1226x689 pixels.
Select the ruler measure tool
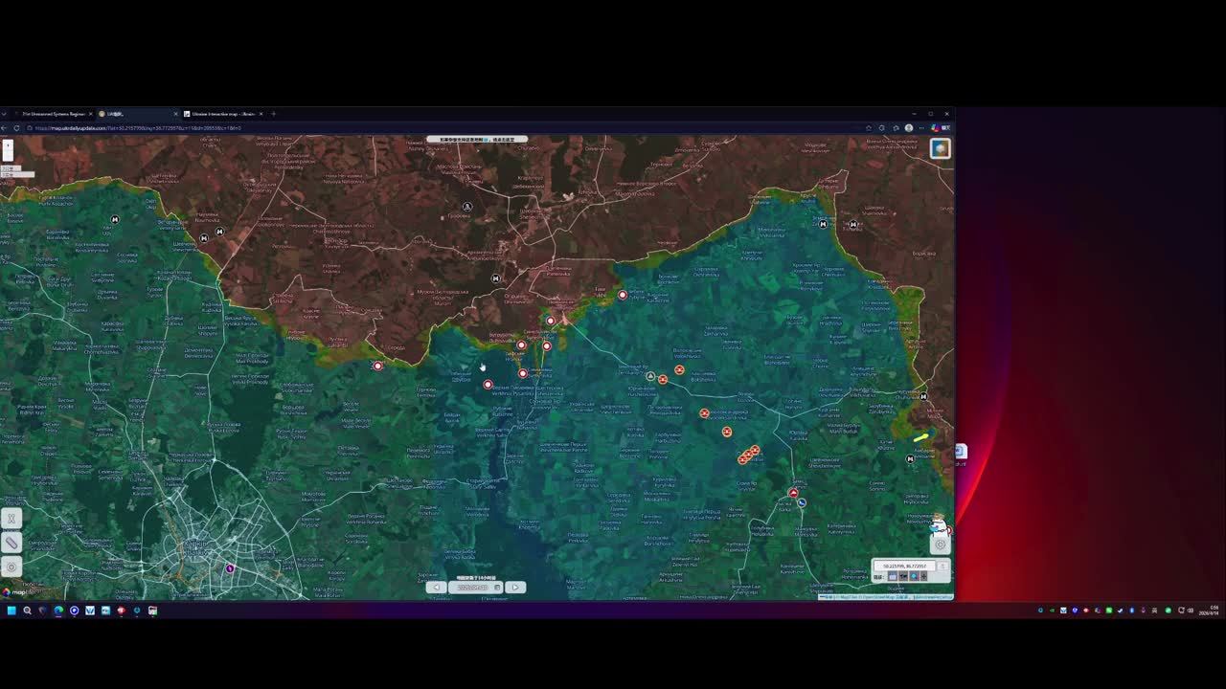click(x=11, y=543)
